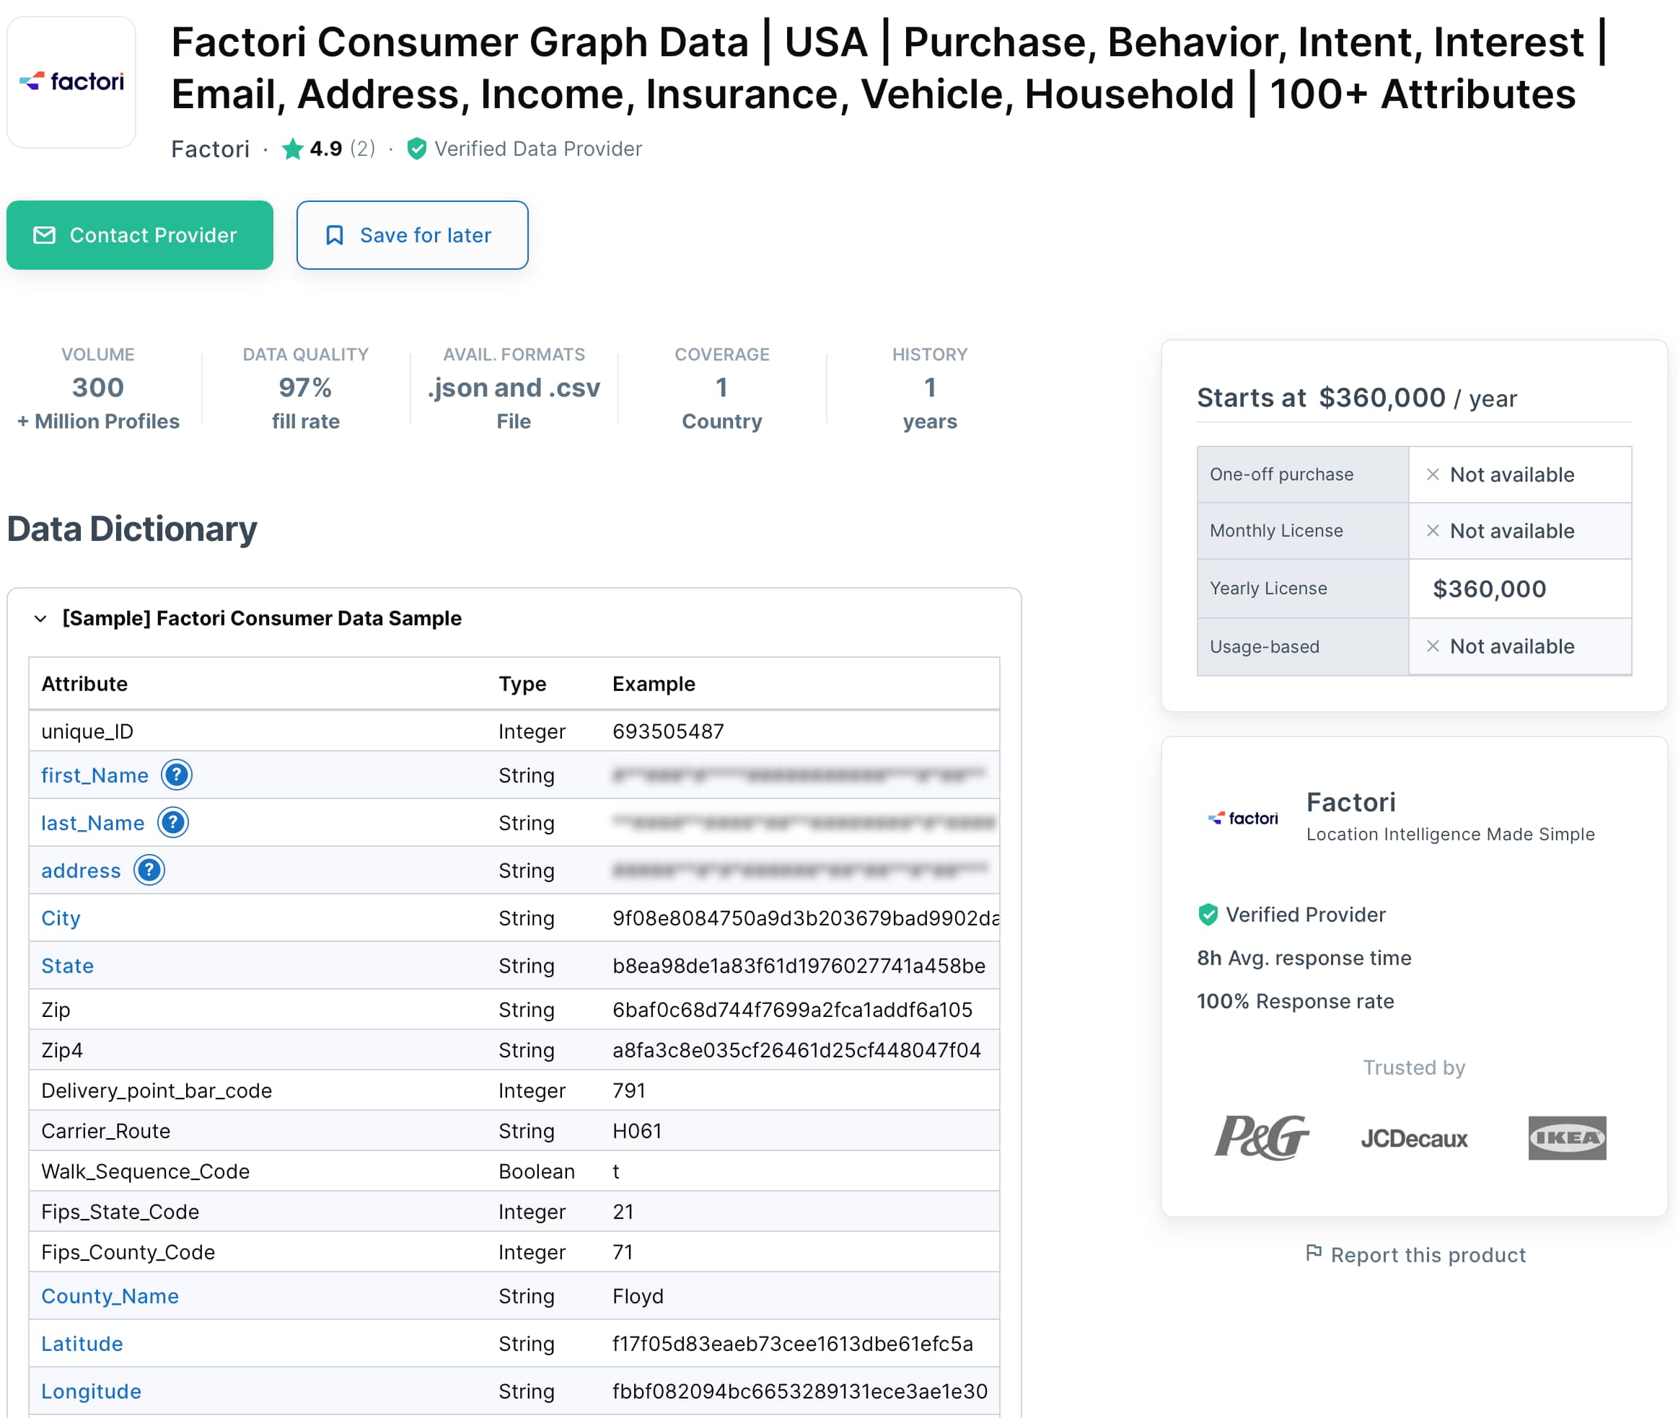Click the Save for later button

(x=413, y=234)
